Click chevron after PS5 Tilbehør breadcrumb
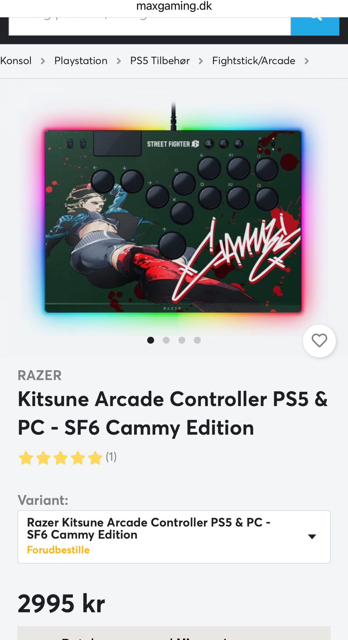Viewport: 348px width, 640px height. click(201, 61)
